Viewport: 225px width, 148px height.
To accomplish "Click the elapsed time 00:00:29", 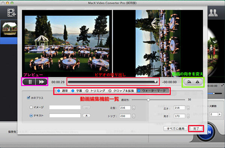I will (58, 82).
